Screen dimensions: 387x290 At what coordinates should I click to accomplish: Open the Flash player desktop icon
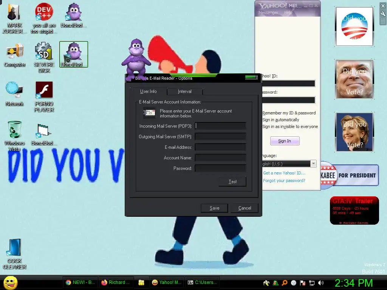pyautogui.click(x=44, y=97)
